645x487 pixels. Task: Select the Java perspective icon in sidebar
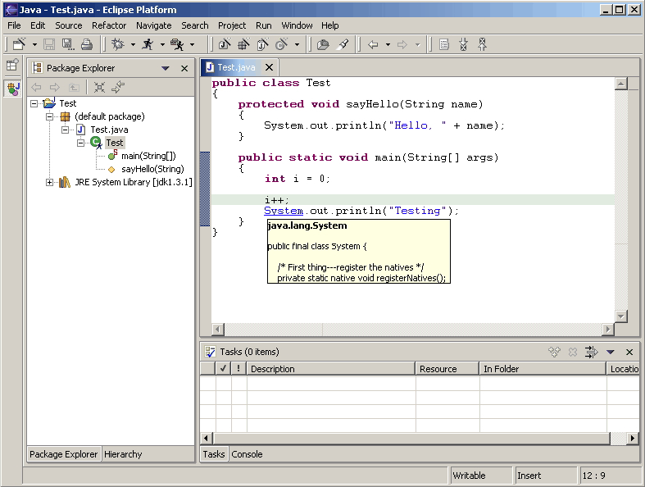pyautogui.click(x=13, y=88)
